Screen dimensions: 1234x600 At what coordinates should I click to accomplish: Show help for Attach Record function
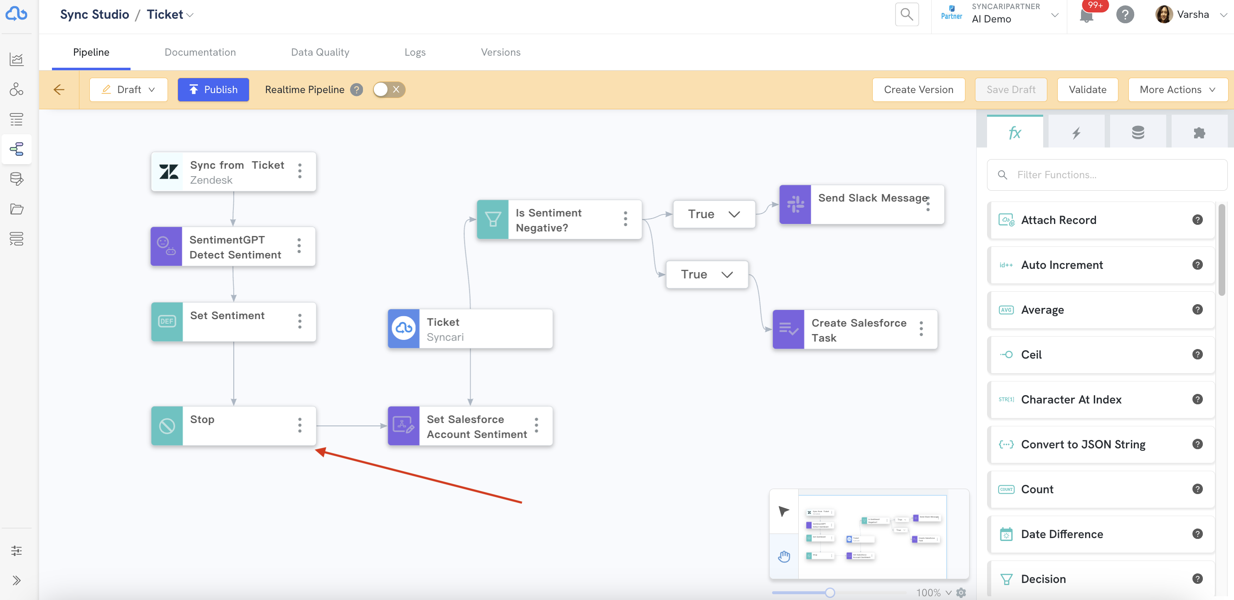[1197, 220]
